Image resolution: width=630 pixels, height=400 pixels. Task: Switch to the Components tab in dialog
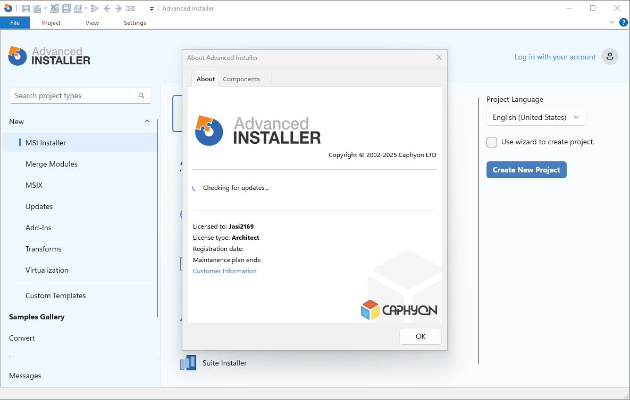[241, 79]
